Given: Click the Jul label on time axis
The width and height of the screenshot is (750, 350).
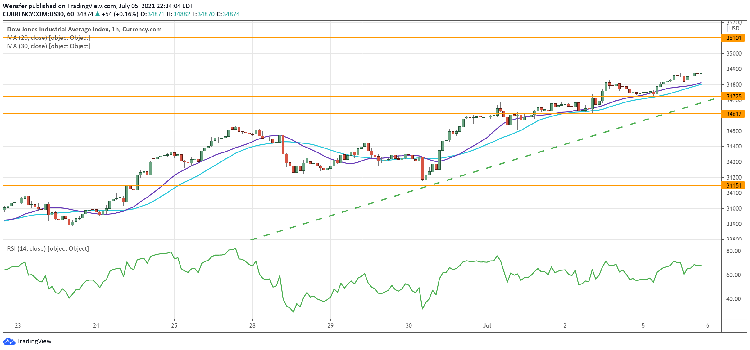Looking at the screenshot, I should click(487, 325).
